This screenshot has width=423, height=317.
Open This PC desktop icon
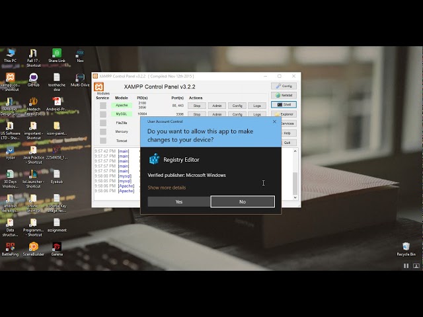(11, 55)
